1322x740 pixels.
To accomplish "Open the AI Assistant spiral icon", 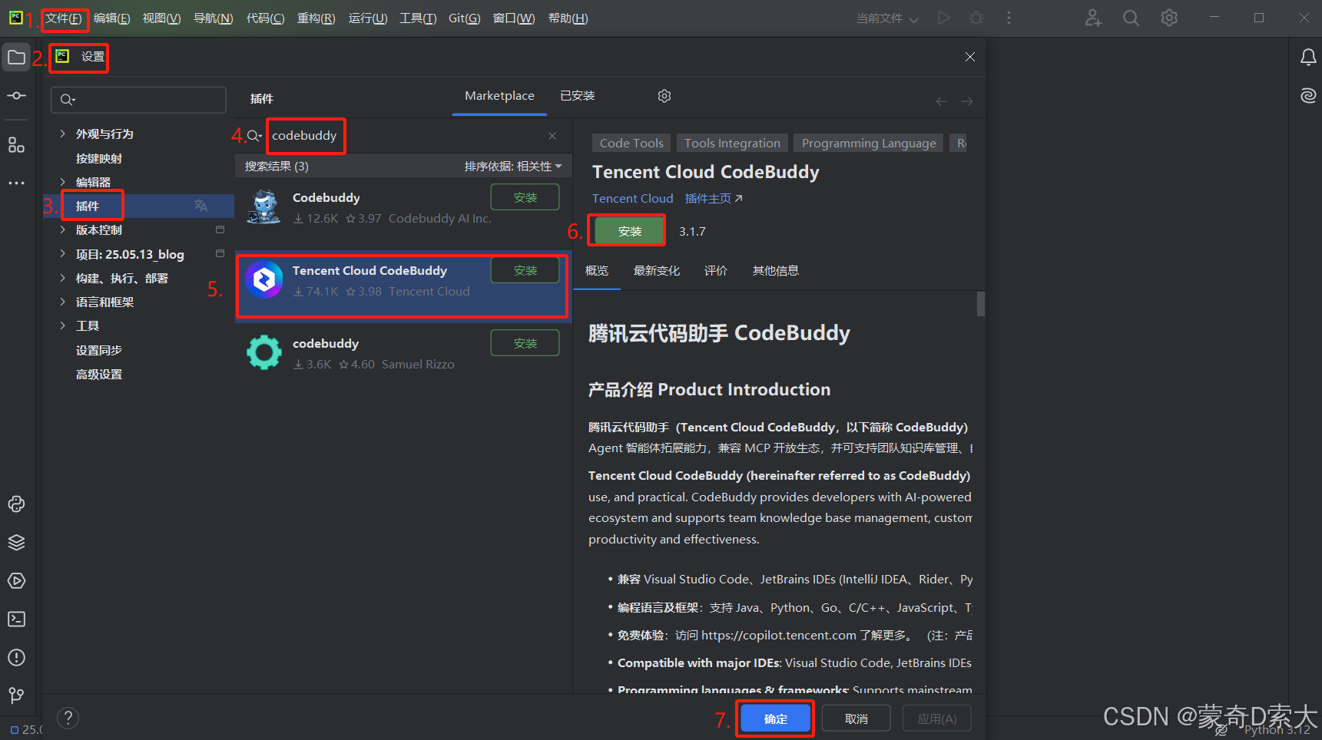I will (x=1308, y=96).
